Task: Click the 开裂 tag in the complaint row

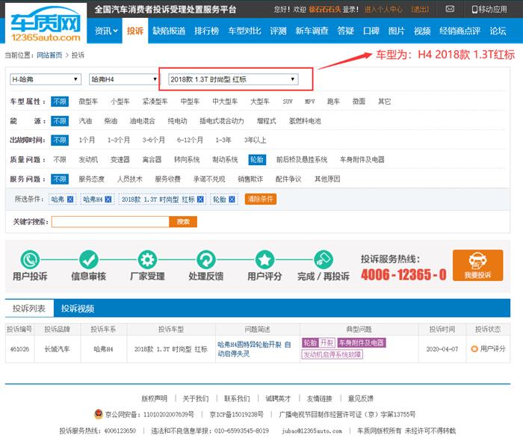Action: click(x=327, y=342)
